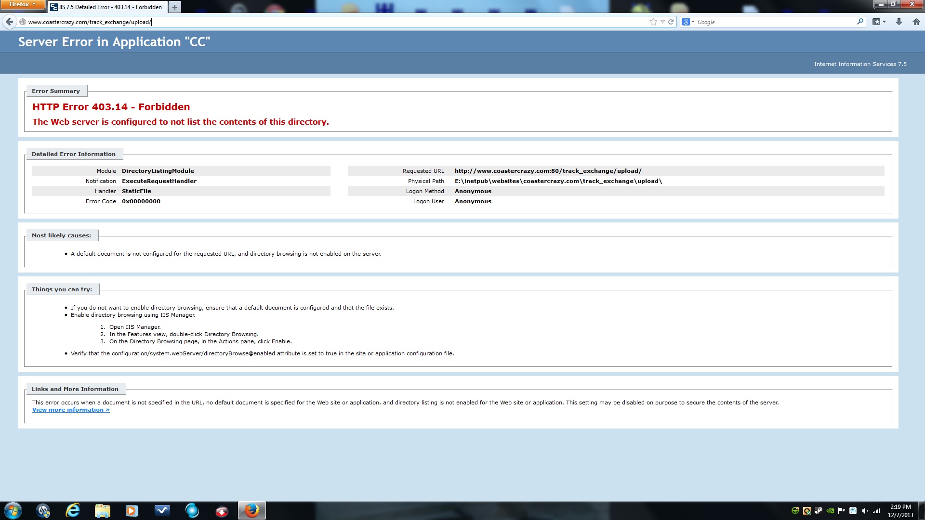Viewport: 925px width, 520px height.
Task: Open the blue head profile tray icon
Action: [853, 510]
